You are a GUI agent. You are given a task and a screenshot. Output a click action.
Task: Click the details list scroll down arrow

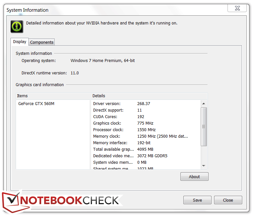click(x=204, y=166)
